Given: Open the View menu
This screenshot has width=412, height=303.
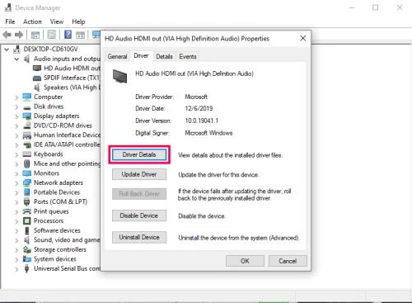Looking at the screenshot, I should pos(57,21).
